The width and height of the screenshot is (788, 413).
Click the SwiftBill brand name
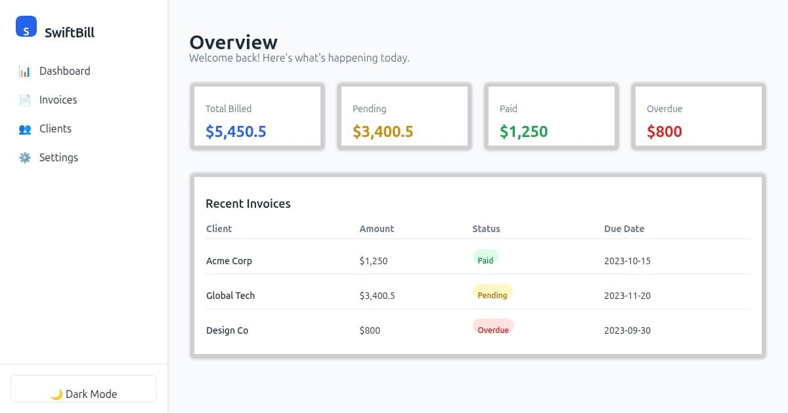coord(70,32)
